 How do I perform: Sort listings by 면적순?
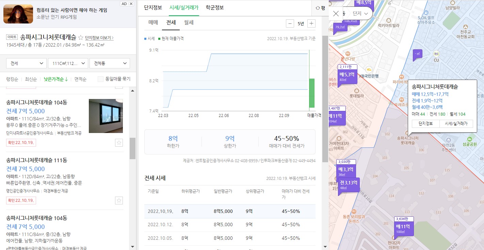click(81, 79)
